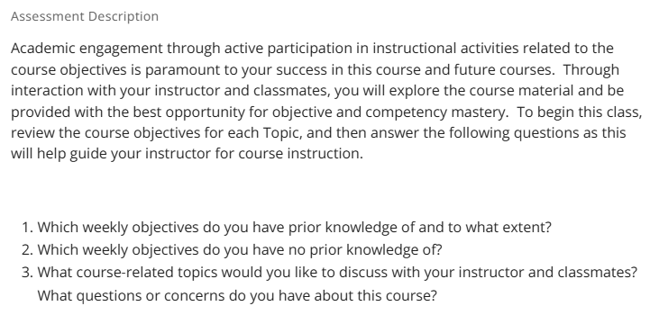This screenshot has height=333, width=650.
Task: Click question 1 about prior knowledge extent
Action: point(294,228)
